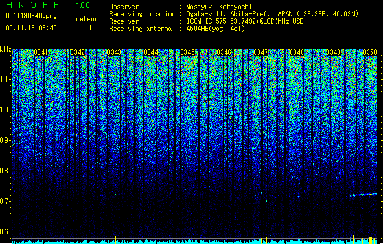Click the 0341 time marker
This screenshot has height=244, width=384.
(41, 52)
